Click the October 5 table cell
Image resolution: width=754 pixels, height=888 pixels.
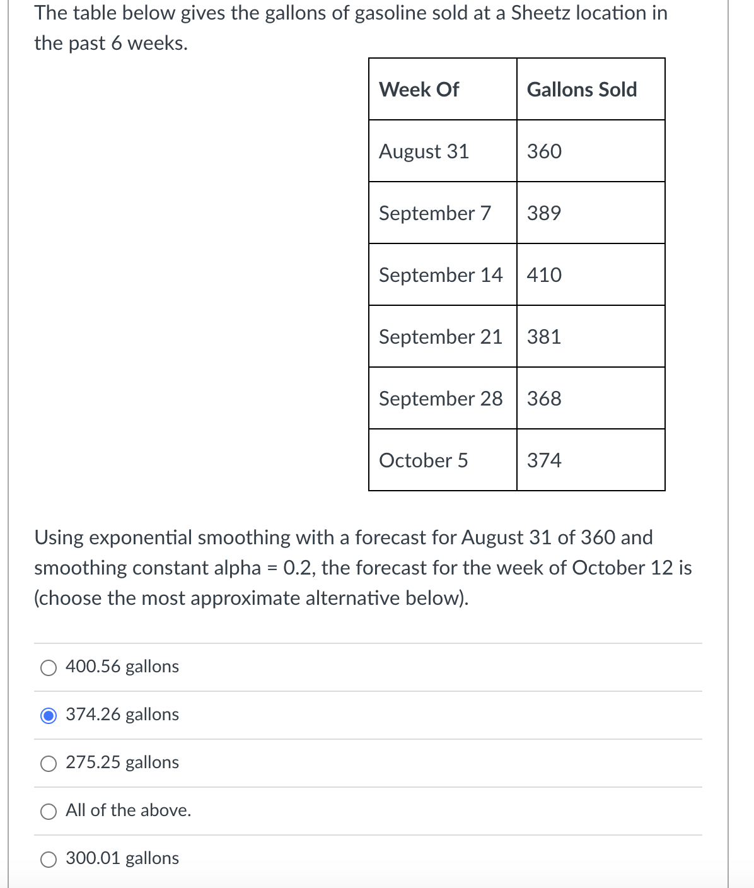tap(423, 460)
